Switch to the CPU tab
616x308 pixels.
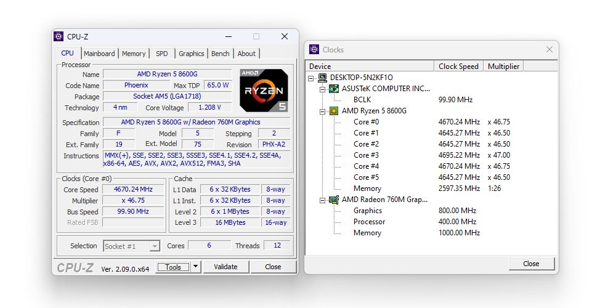pos(68,53)
